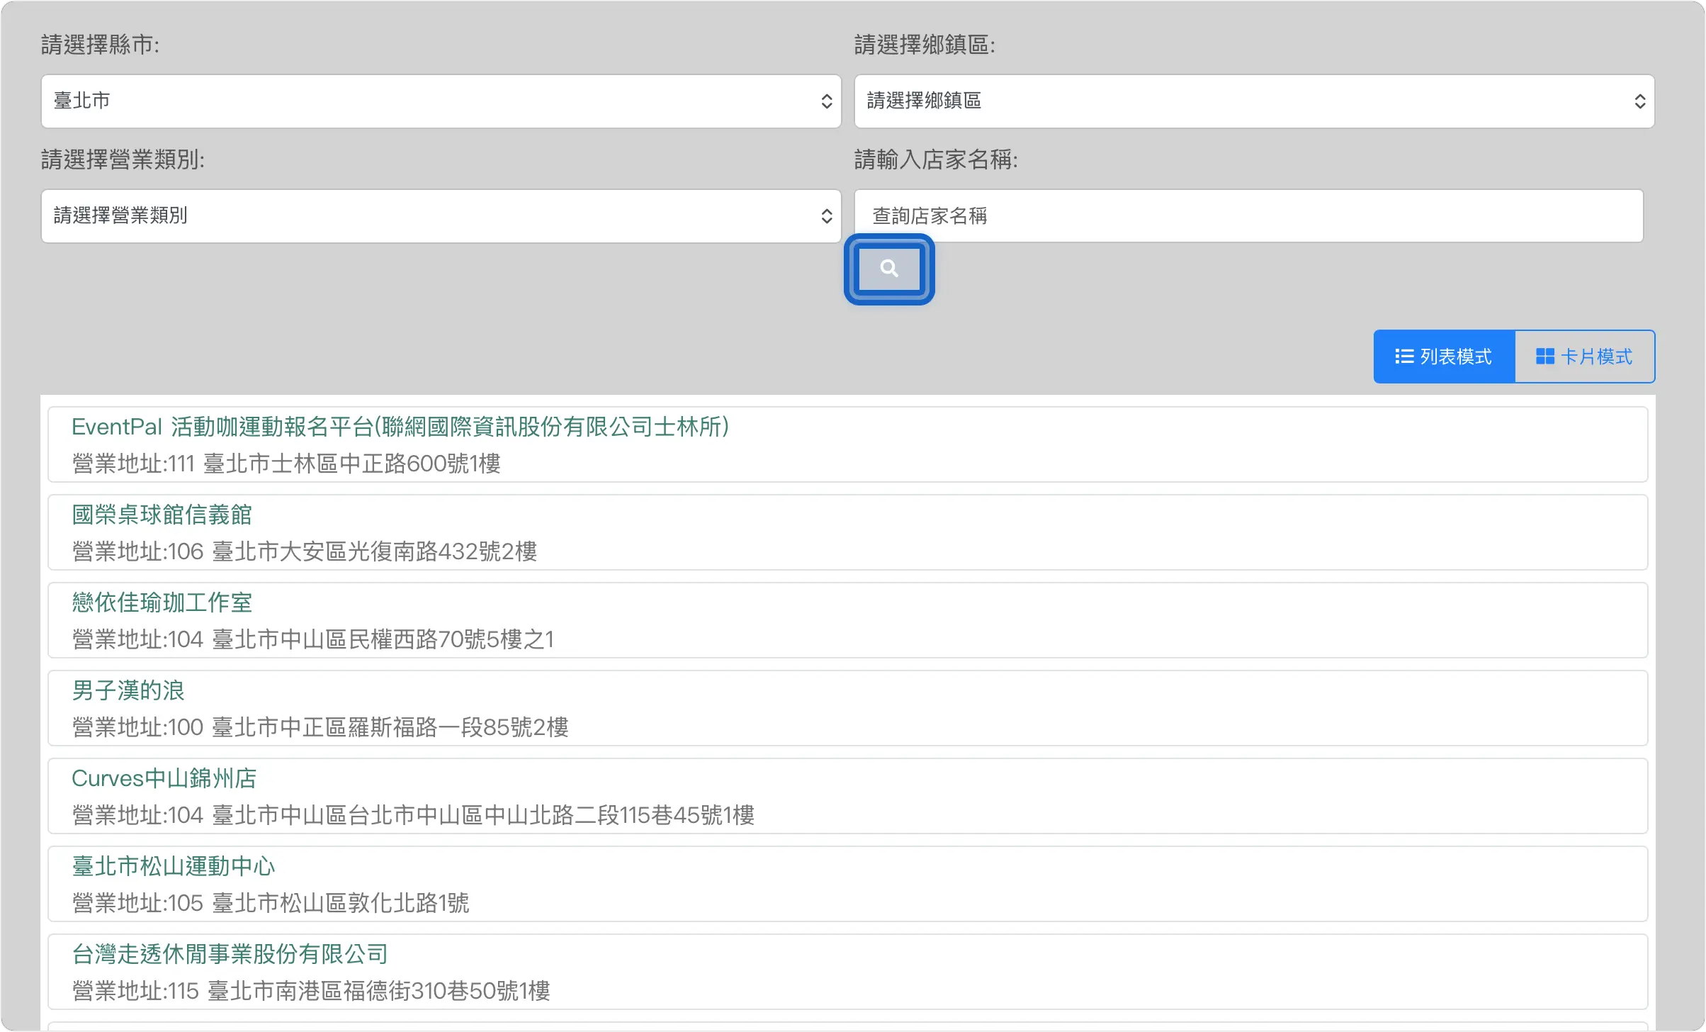Switch to 卡片模式 card view

[1584, 357]
